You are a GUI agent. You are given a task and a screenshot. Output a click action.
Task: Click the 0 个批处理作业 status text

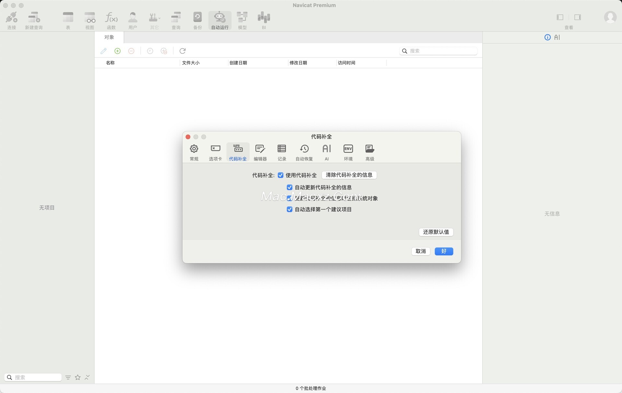coord(311,388)
